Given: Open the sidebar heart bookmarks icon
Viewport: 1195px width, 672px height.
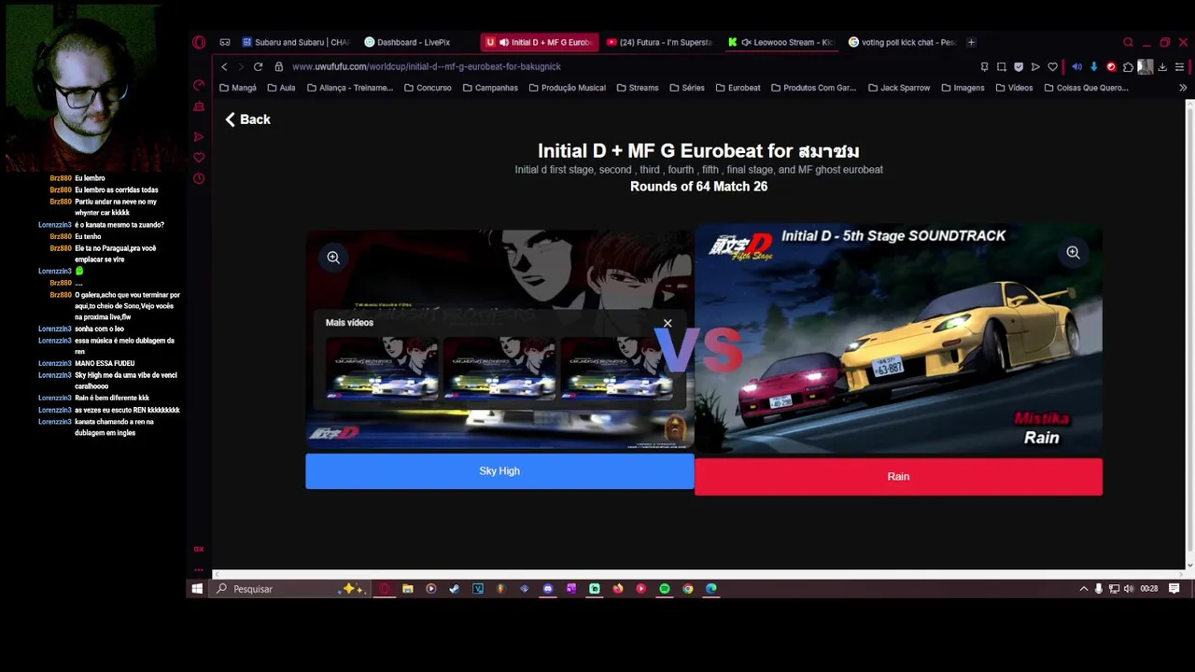Looking at the screenshot, I should pos(199,158).
